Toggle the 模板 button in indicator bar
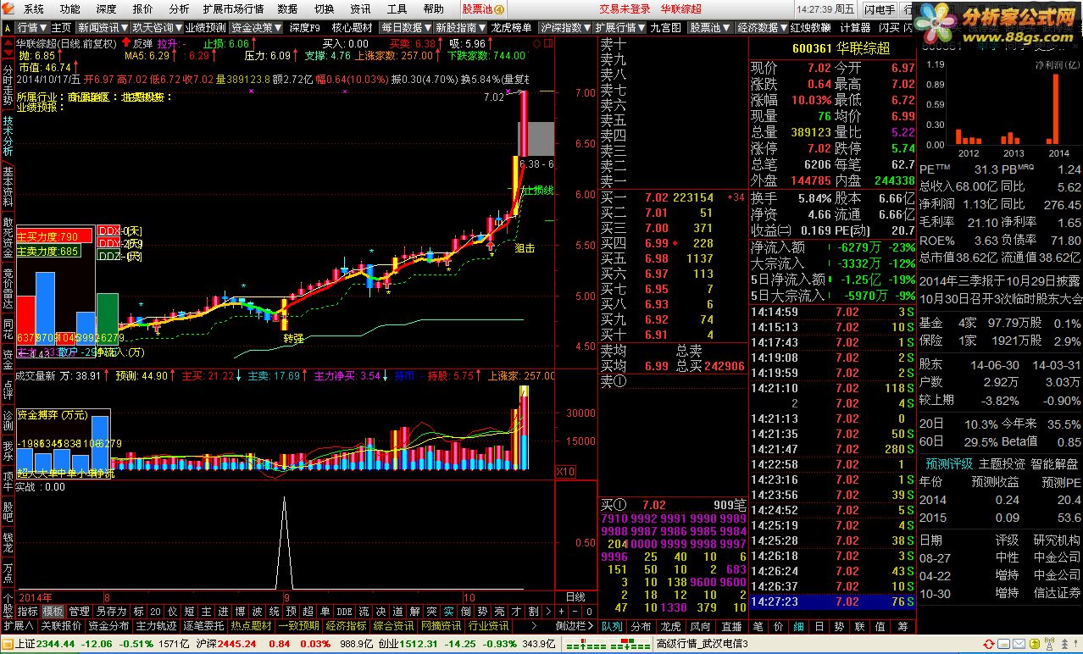 pyautogui.click(x=53, y=611)
